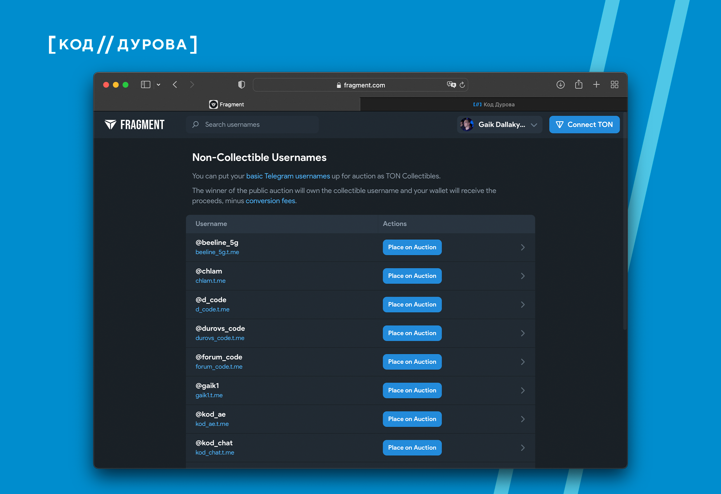The image size is (721, 494).
Task: Focus the Search usernames field
Action: coord(252,124)
